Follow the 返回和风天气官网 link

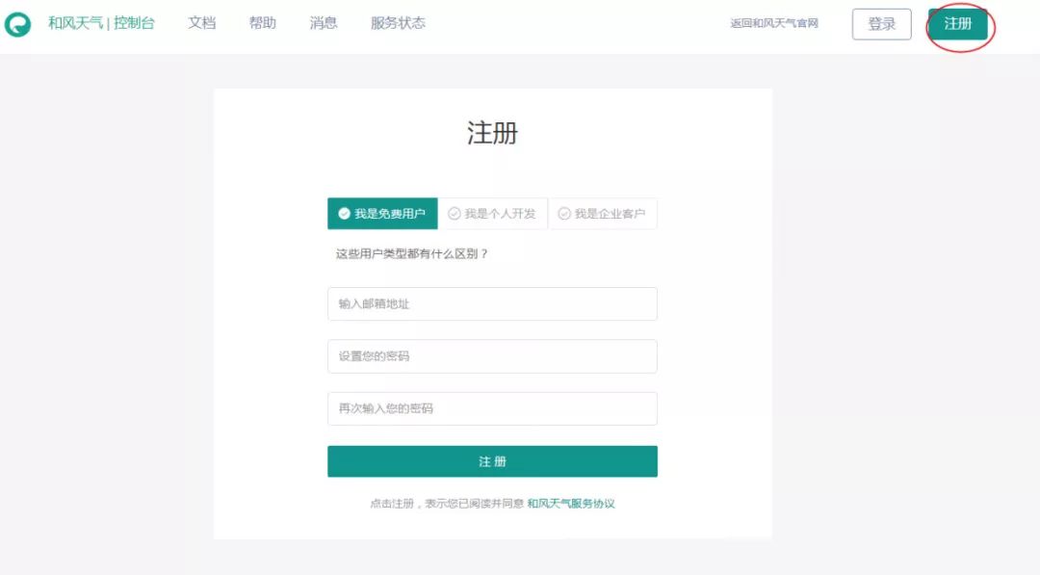pos(774,23)
